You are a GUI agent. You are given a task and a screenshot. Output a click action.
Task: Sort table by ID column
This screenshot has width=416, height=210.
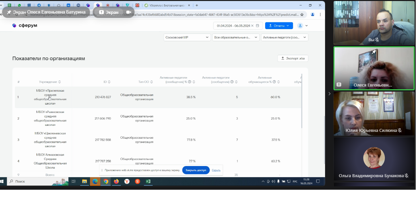coord(109,82)
